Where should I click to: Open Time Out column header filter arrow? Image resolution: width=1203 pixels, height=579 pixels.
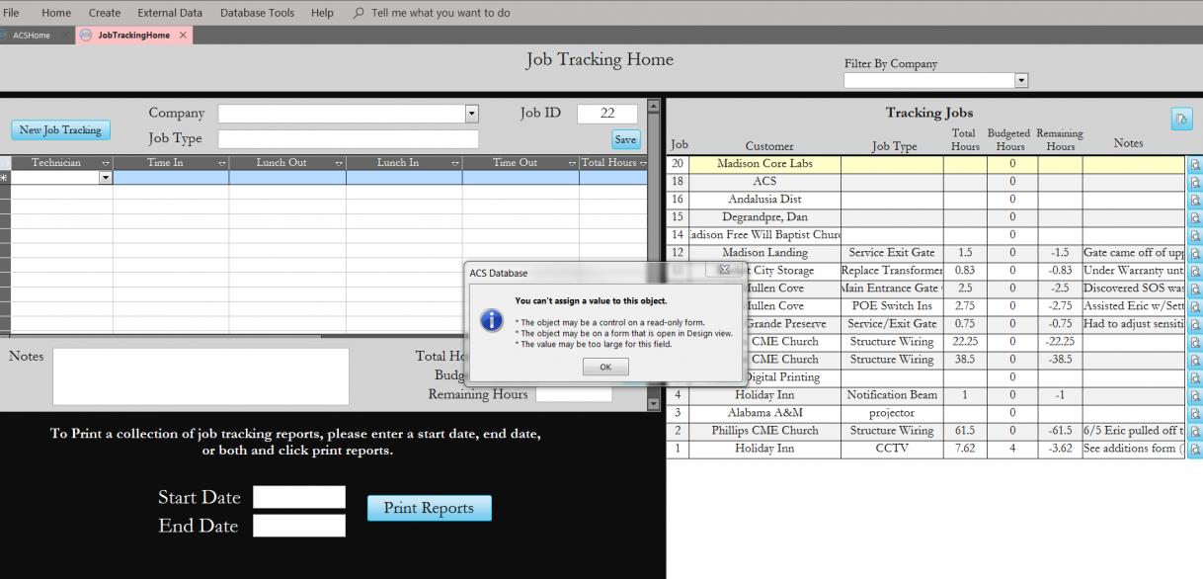tap(572, 163)
